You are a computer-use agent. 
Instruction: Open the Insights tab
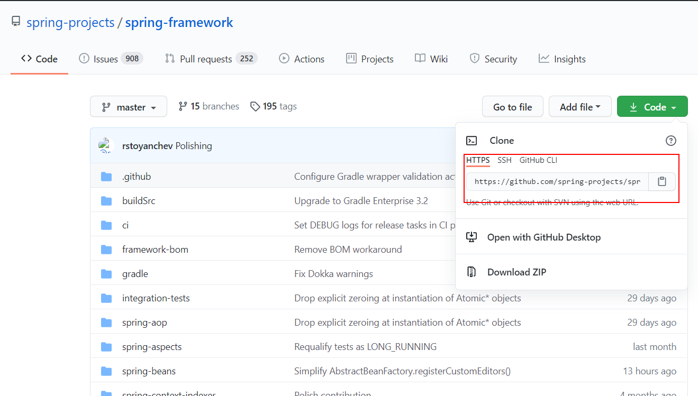pos(562,59)
